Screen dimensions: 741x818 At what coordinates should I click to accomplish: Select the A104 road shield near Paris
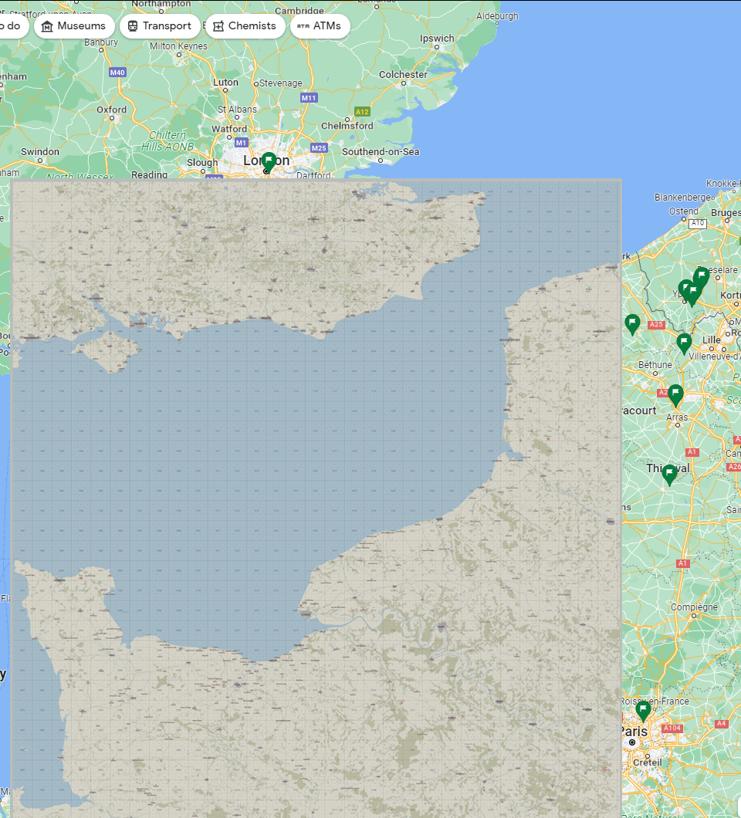(x=672, y=728)
